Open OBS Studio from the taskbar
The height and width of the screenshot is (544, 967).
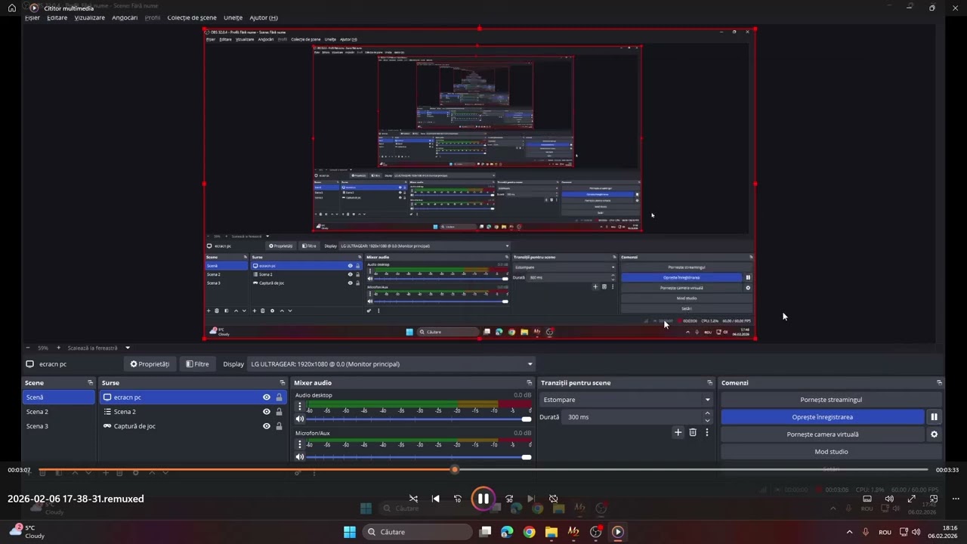[595, 532]
